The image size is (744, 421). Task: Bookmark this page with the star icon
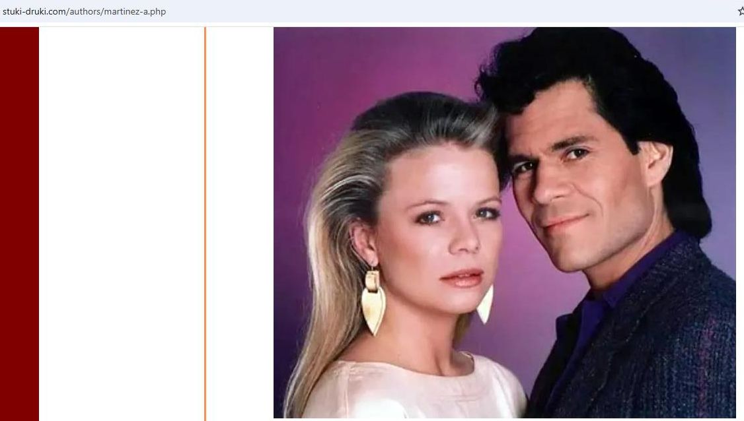click(x=741, y=11)
